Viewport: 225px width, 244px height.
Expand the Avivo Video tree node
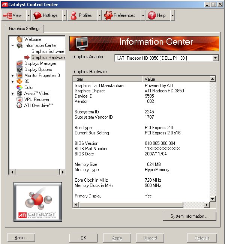[x=13, y=94]
